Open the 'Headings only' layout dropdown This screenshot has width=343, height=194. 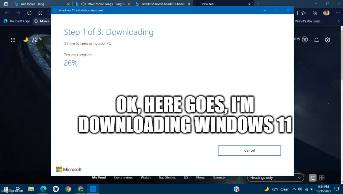click(275, 178)
